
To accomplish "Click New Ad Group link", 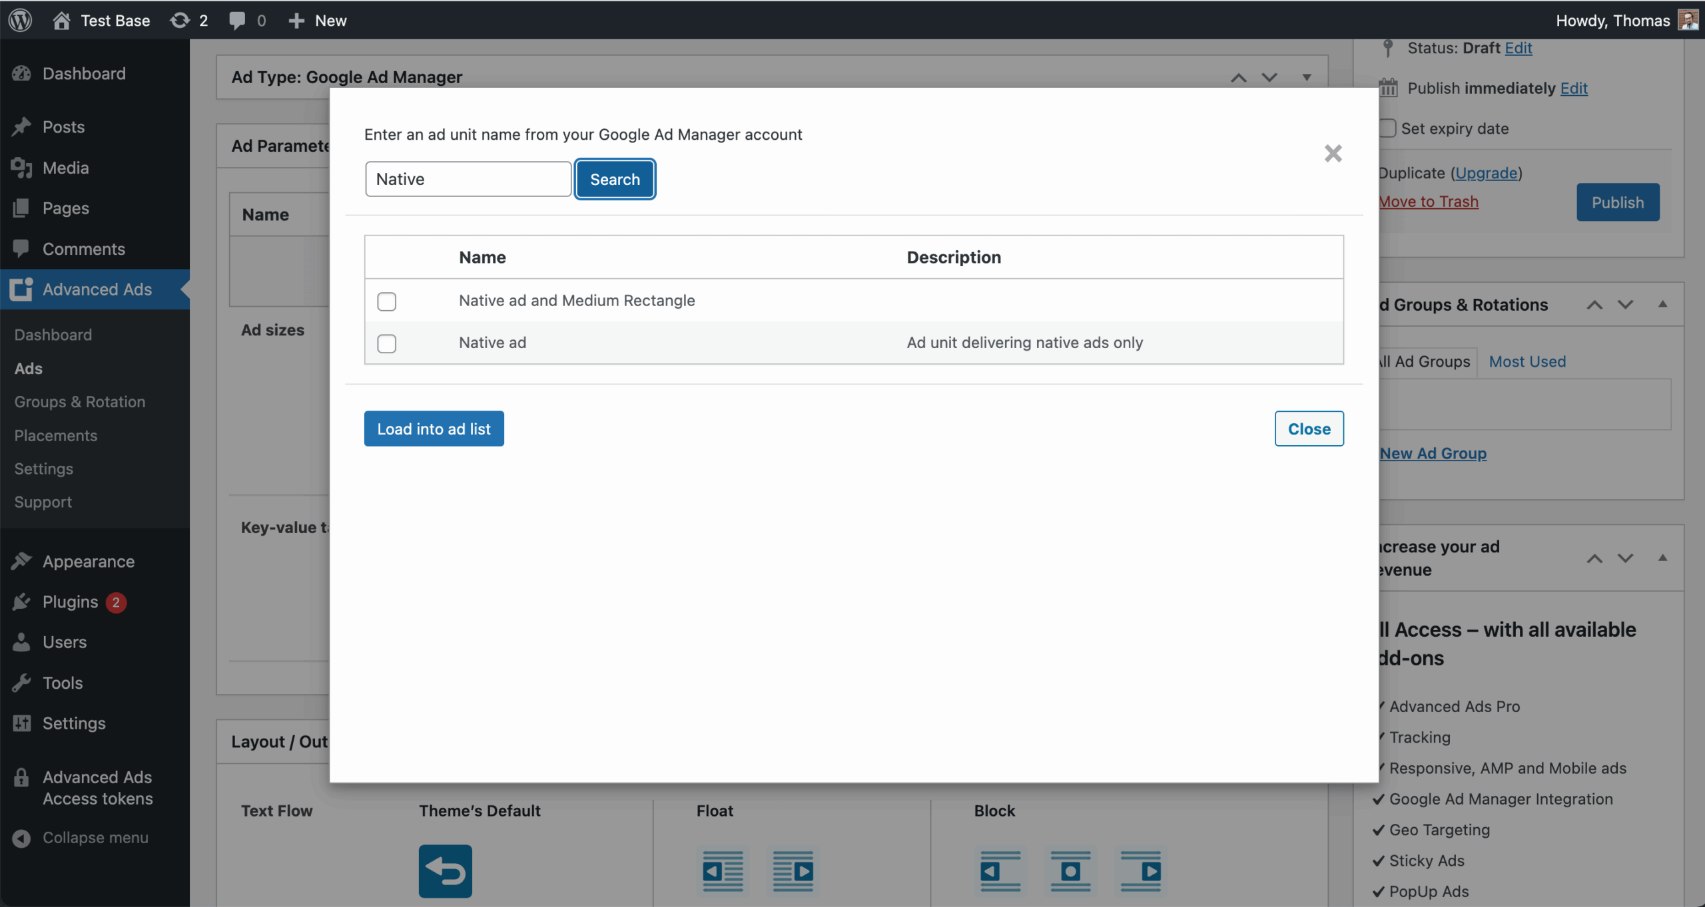I will point(1433,453).
